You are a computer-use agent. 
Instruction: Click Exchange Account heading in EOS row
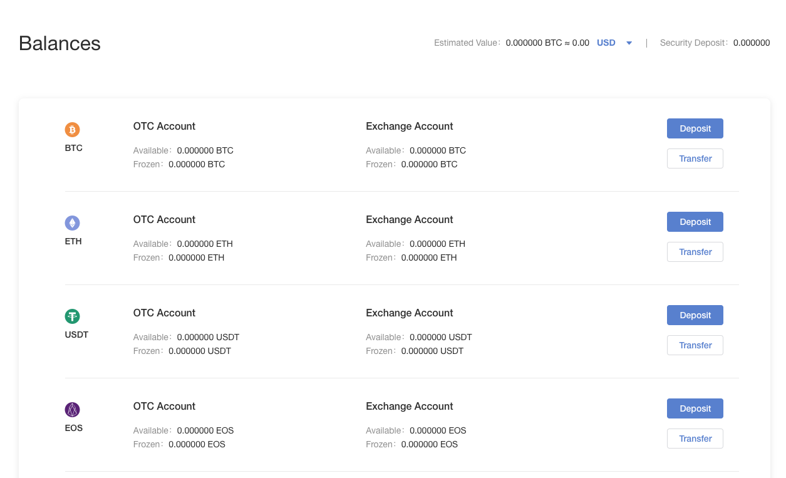(x=410, y=406)
